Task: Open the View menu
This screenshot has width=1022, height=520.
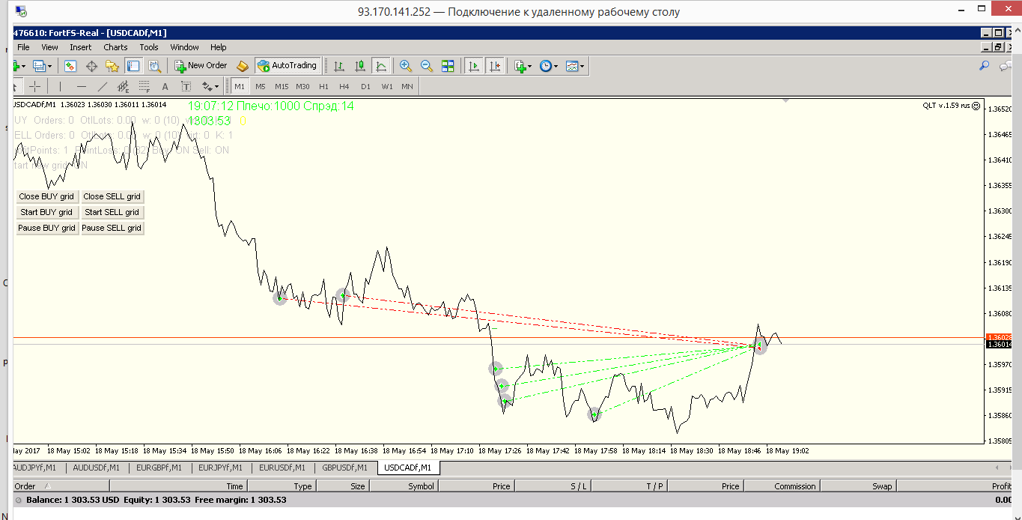Action: [49, 47]
